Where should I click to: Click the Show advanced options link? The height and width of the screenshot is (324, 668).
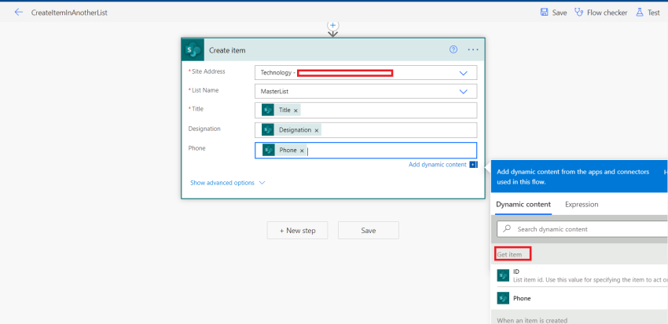point(222,183)
